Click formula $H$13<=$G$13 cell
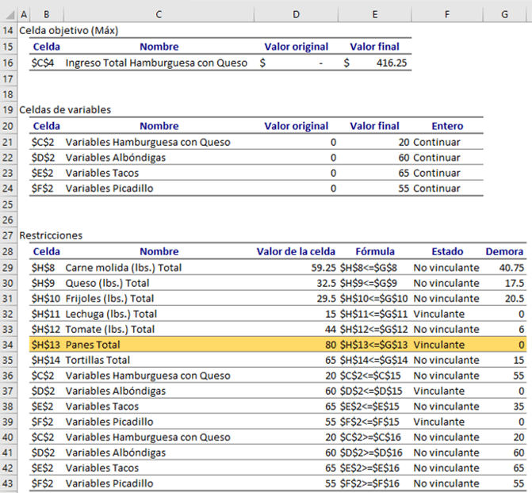 (373, 345)
